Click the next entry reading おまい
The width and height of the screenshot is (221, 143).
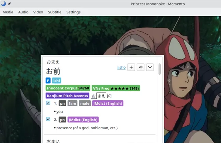(x=53, y=141)
